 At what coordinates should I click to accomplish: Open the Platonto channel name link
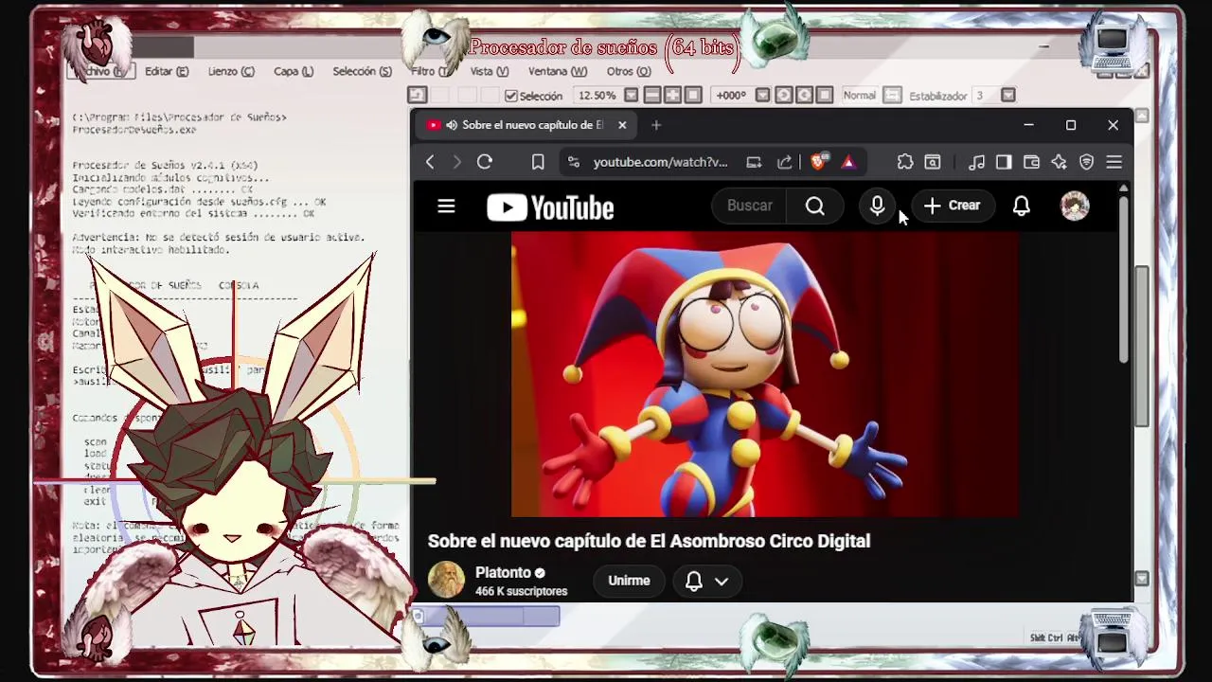[503, 573]
